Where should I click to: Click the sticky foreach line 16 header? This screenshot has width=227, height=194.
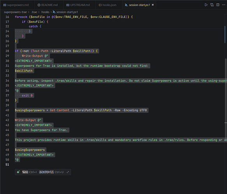tap(74, 17)
